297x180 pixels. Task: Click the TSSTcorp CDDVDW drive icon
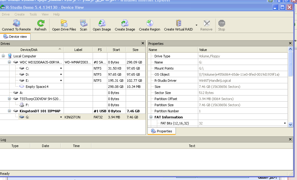[x=16, y=99]
